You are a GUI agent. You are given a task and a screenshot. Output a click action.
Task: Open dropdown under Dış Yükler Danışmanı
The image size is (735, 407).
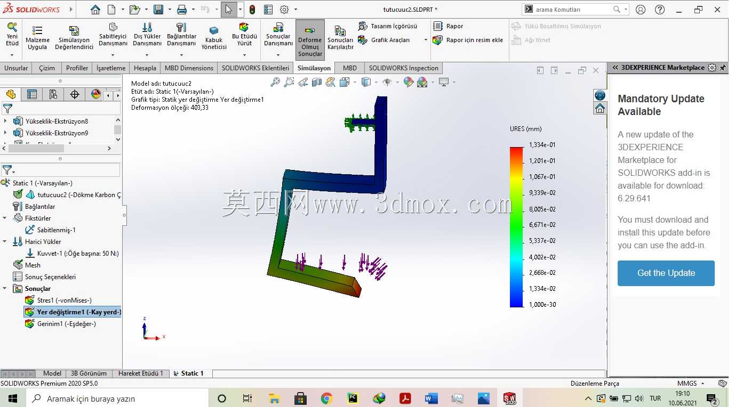click(x=147, y=55)
